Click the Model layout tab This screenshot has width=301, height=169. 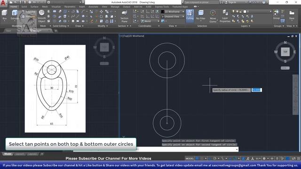(8, 154)
